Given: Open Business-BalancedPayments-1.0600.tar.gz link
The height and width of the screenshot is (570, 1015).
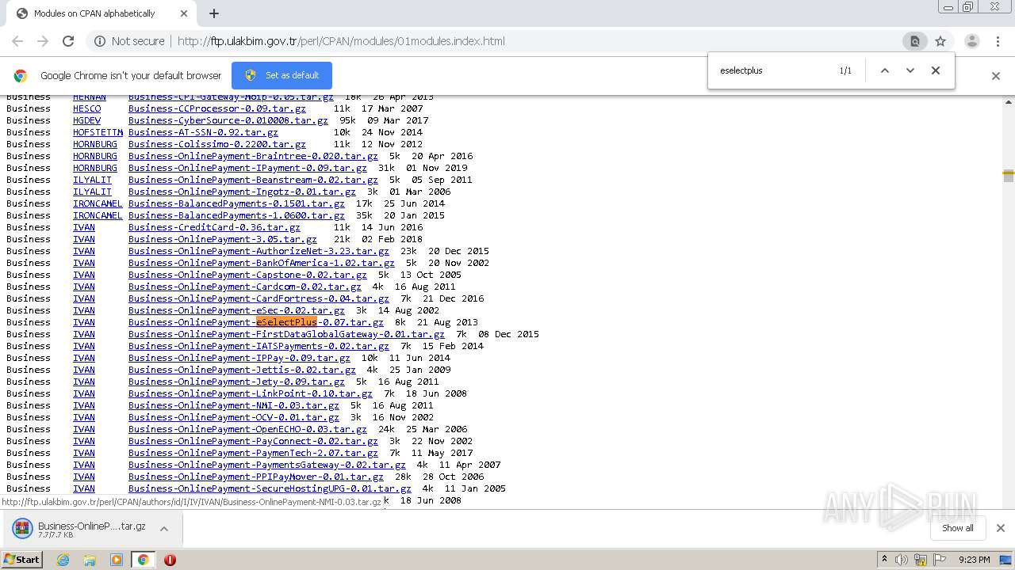Looking at the screenshot, I should (236, 215).
